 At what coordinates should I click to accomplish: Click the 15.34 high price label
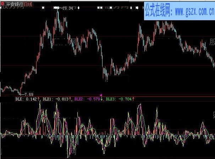67,8
